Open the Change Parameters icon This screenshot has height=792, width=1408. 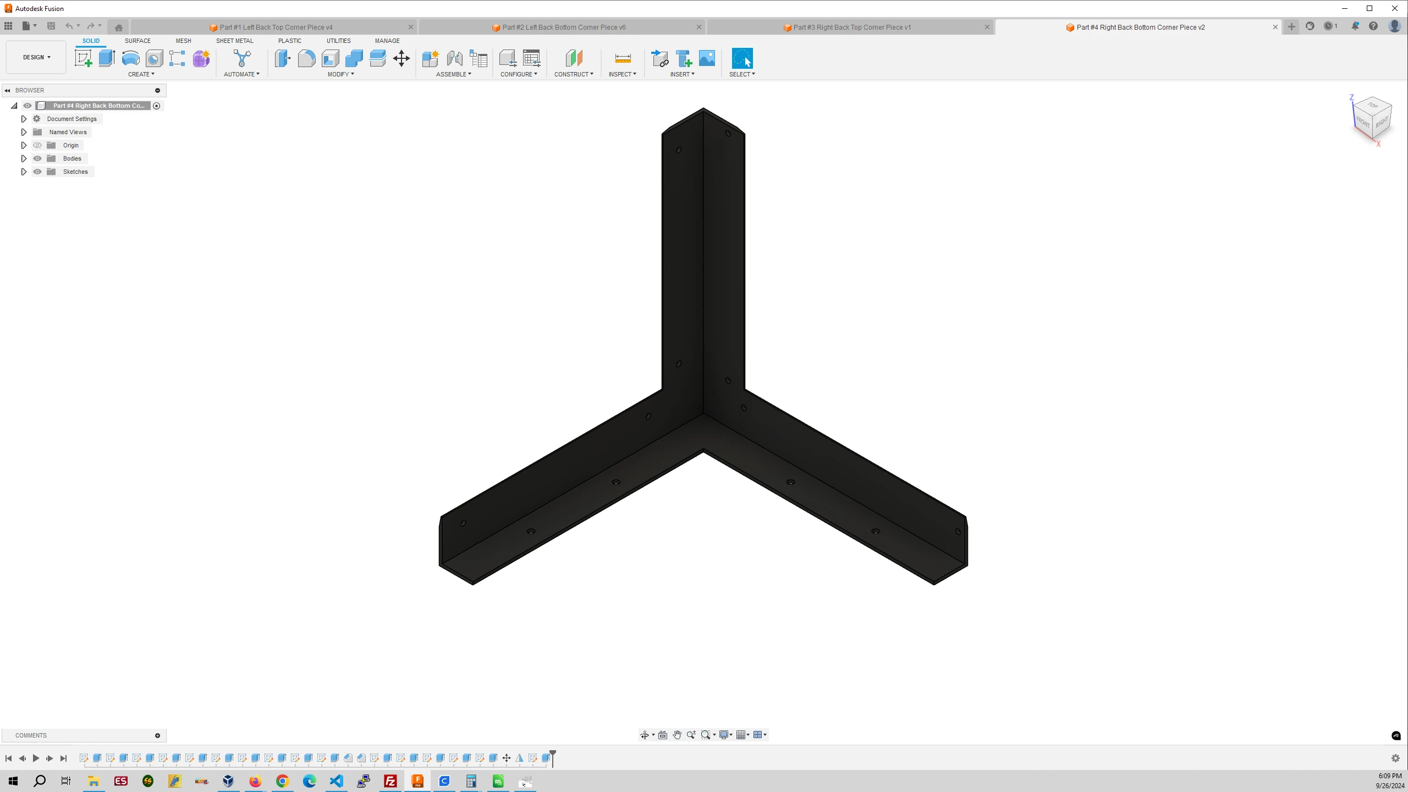531,58
